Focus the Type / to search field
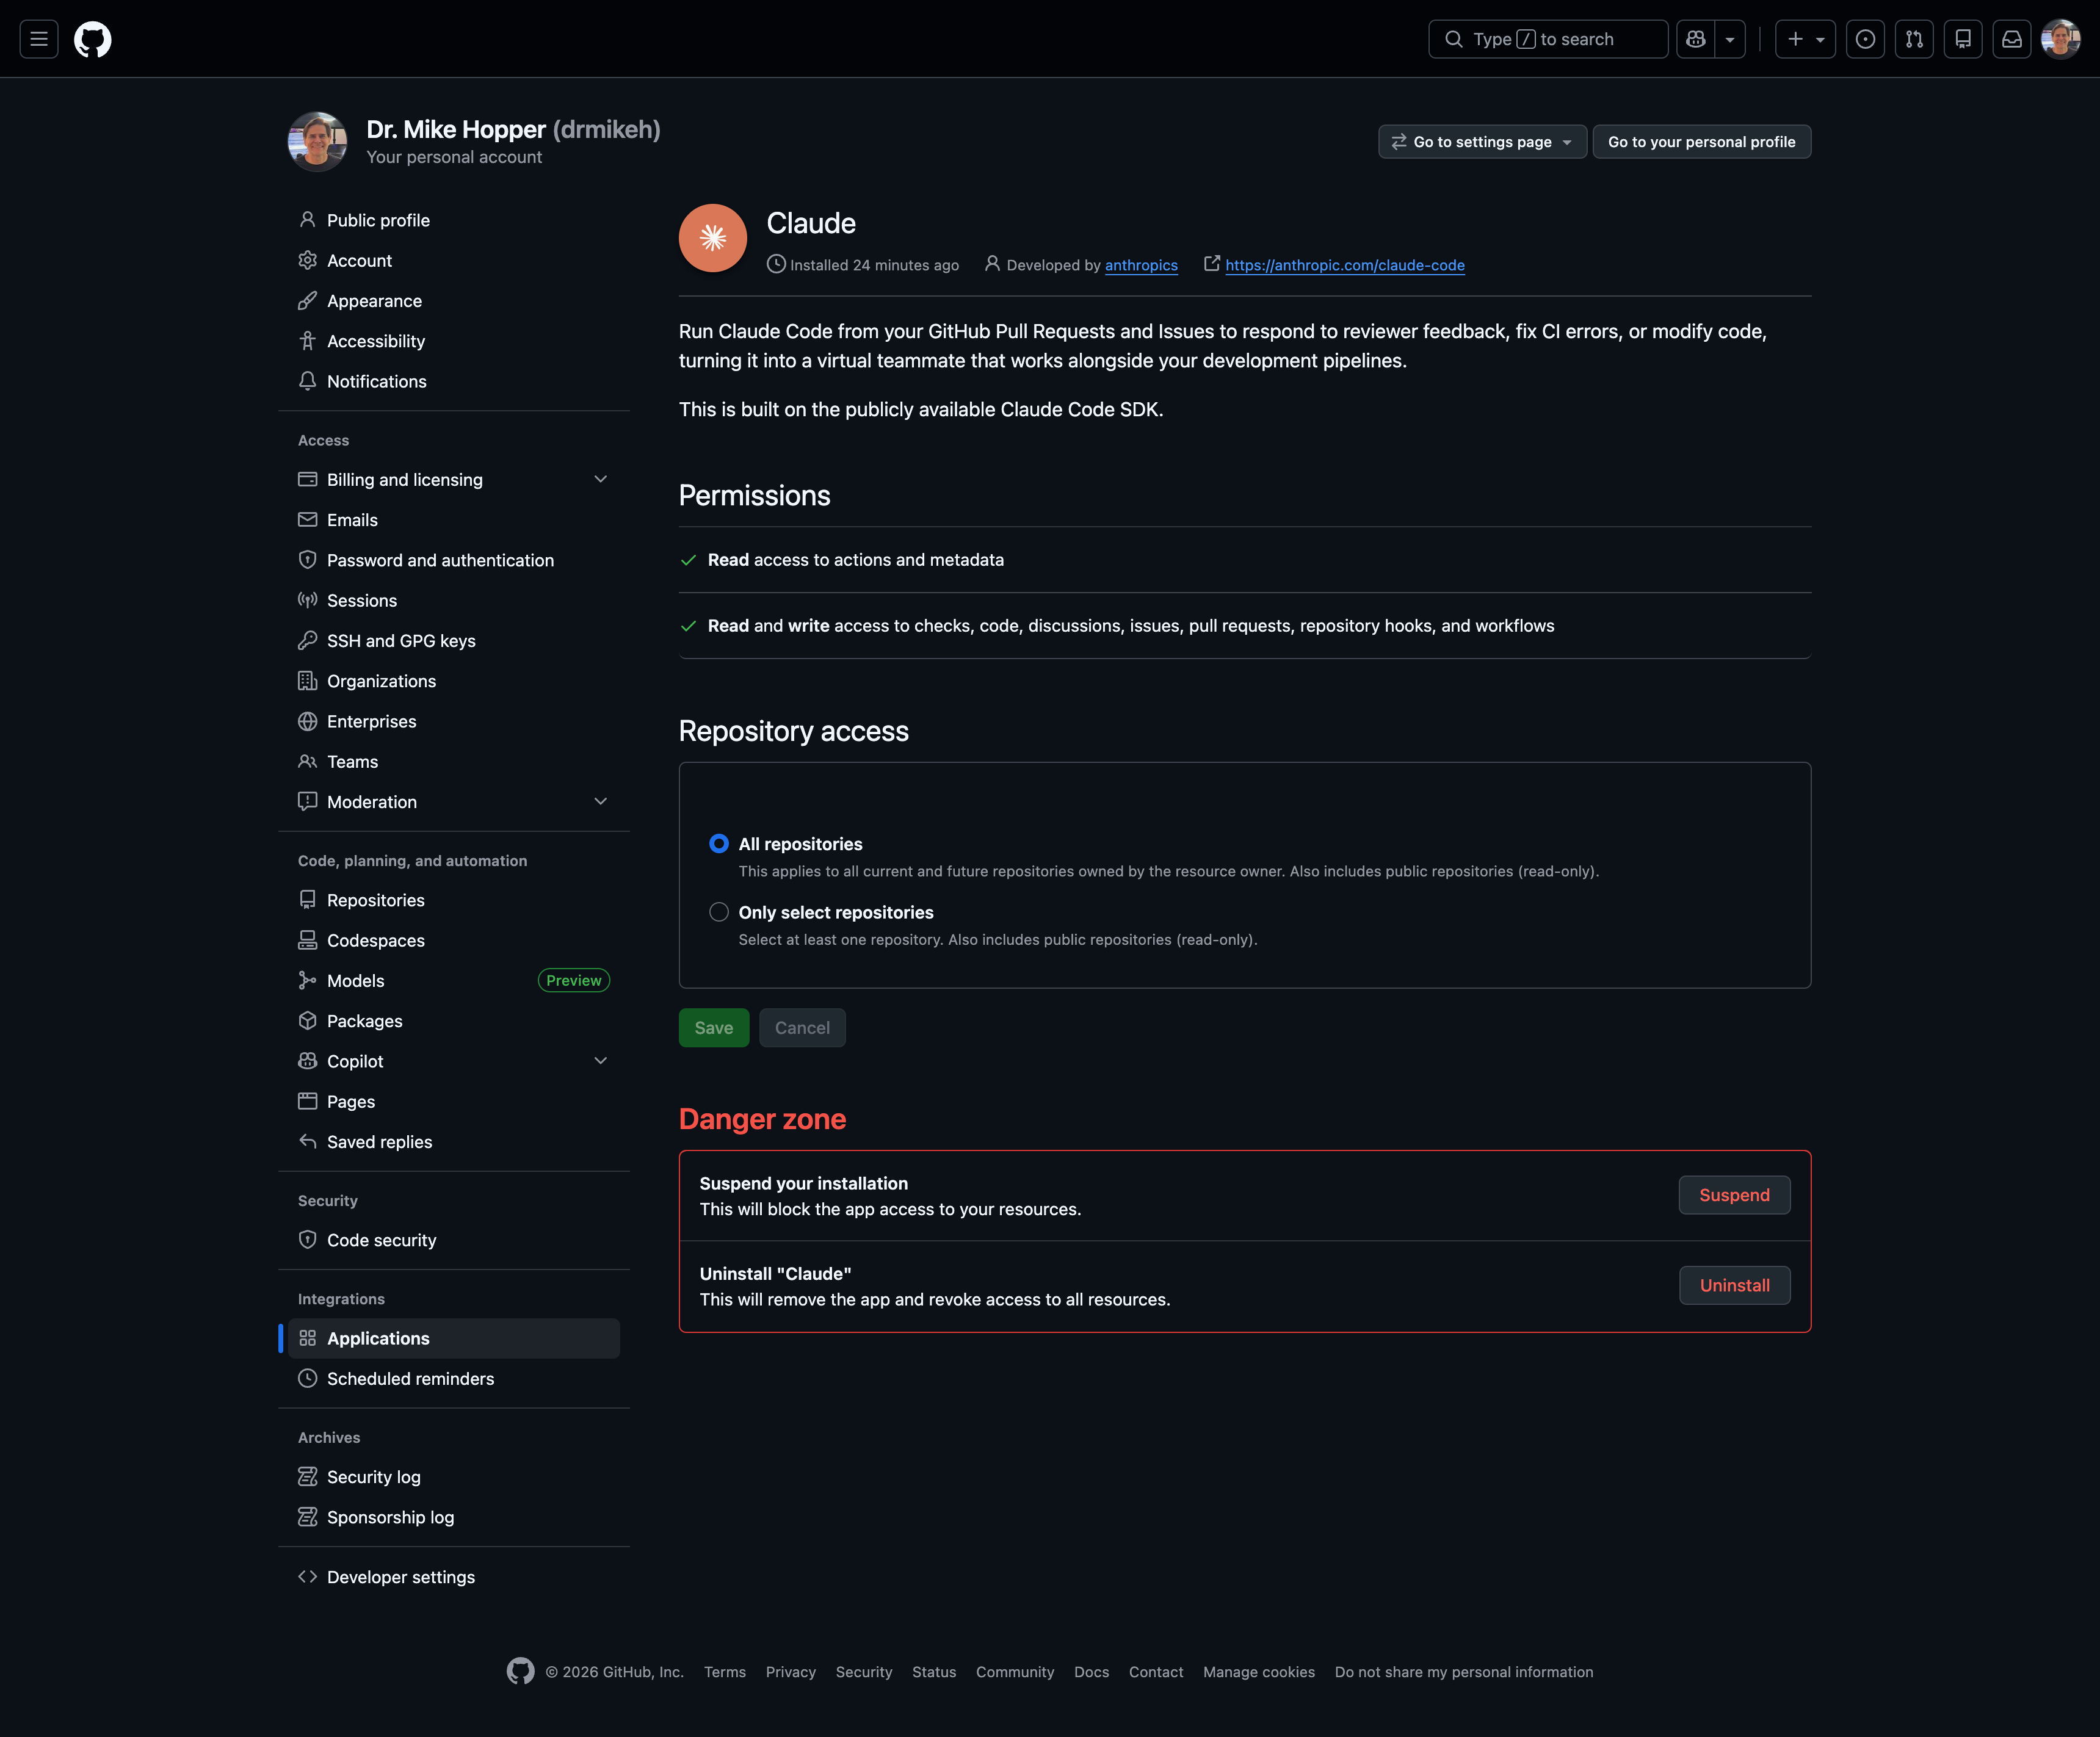 [1548, 39]
